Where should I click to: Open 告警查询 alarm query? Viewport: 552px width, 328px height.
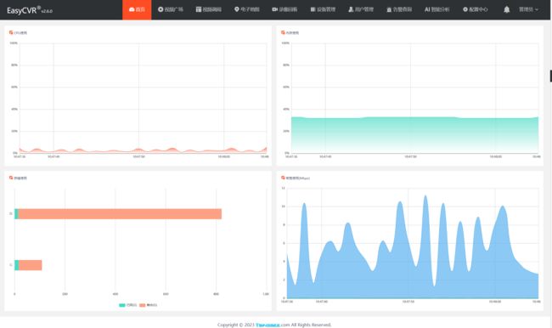tap(399, 9)
